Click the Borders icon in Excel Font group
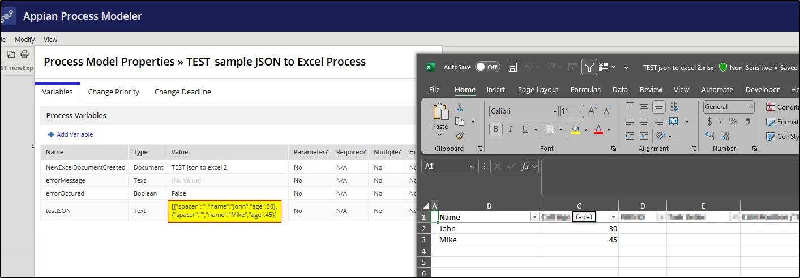The image size is (800, 278). click(550, 129)
